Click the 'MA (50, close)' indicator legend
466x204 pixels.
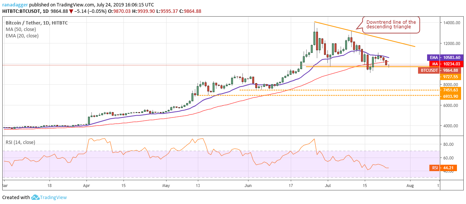point(21,29)
